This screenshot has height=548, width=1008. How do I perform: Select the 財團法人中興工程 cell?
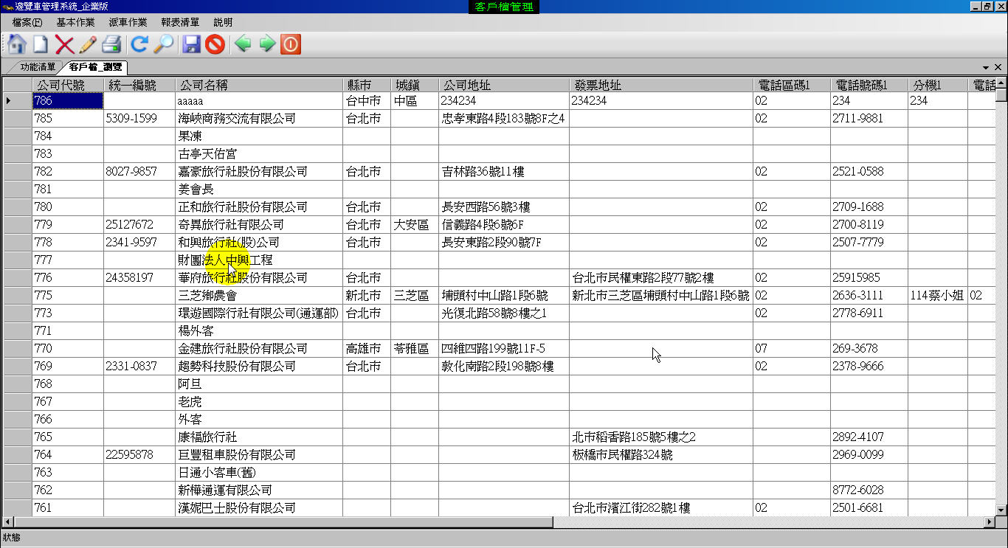[259, 260]
